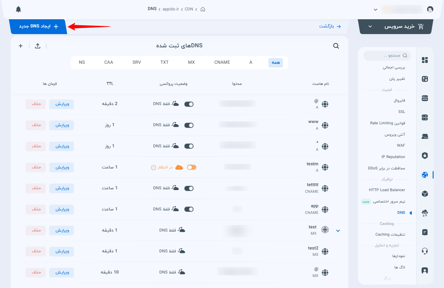
Task: Click the account avatar icon in the top bar
Action: (x=430, y=9)
